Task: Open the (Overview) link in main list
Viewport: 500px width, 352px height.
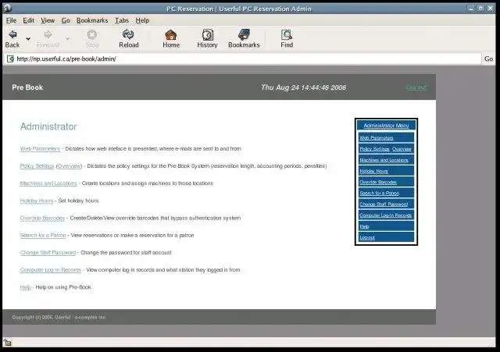Action: pos(70,166)
